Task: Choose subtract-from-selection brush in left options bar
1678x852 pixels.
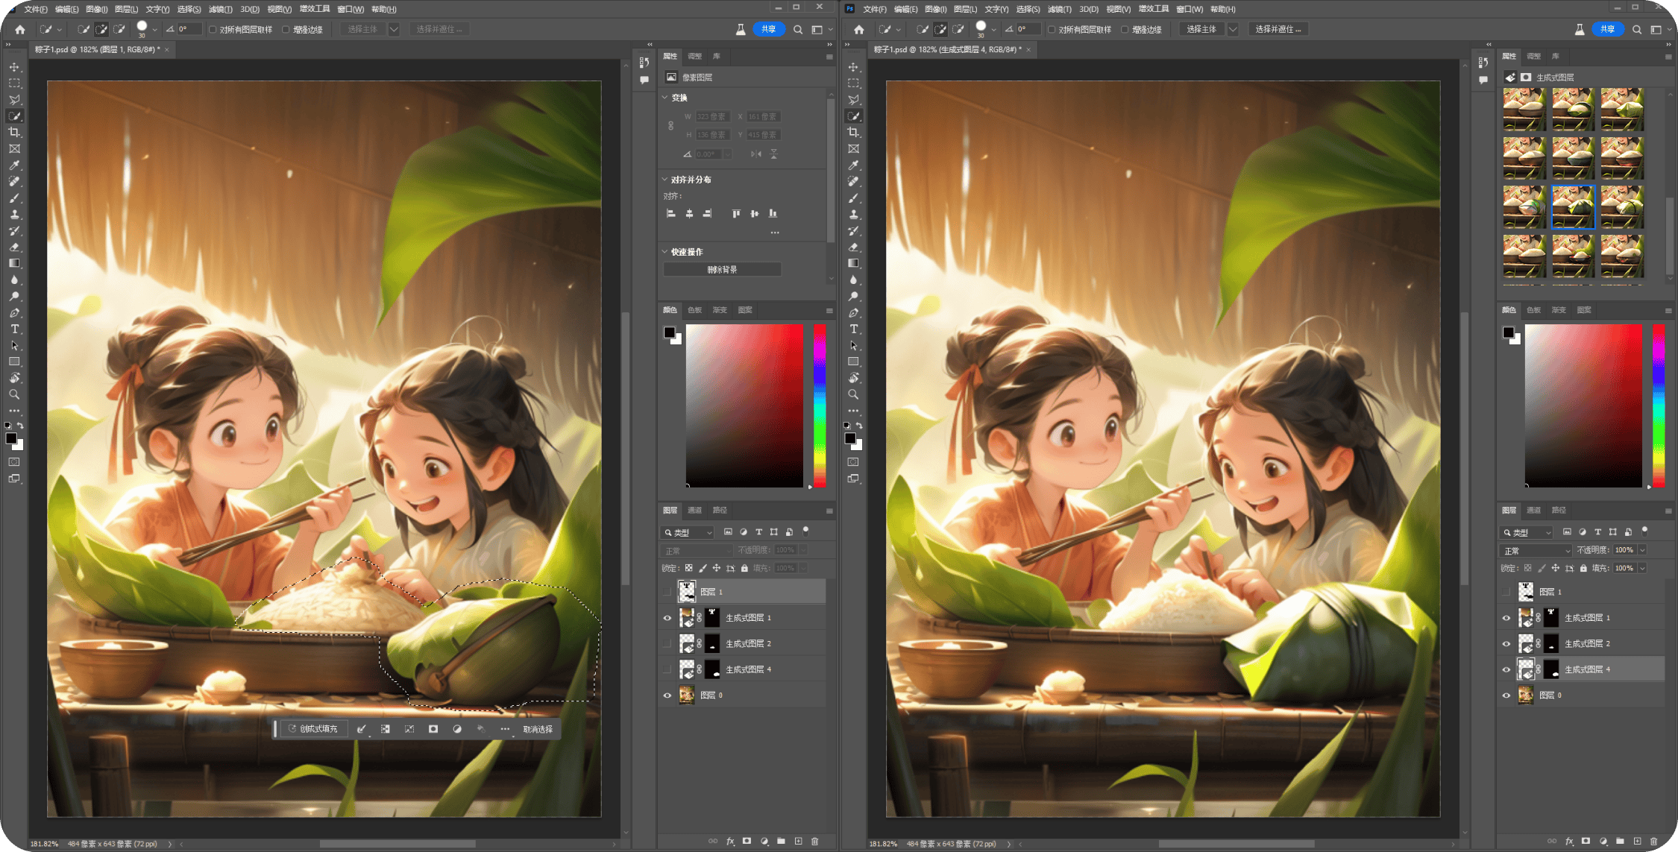Action: pos(119,30)
